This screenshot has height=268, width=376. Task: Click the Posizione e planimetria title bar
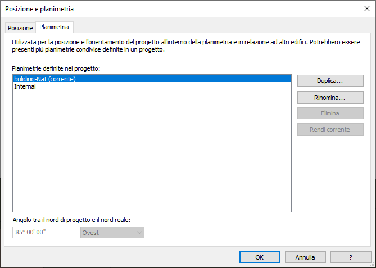tap(169, 8)
